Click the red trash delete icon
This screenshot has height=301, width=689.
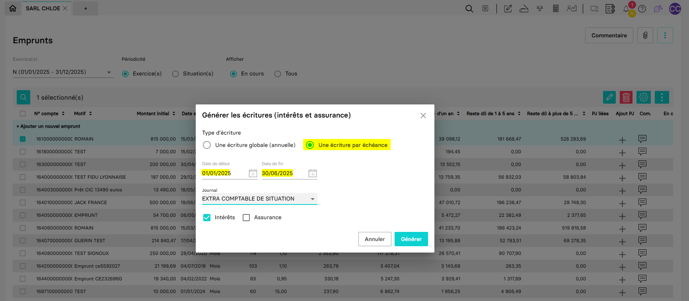pos(626,97)
